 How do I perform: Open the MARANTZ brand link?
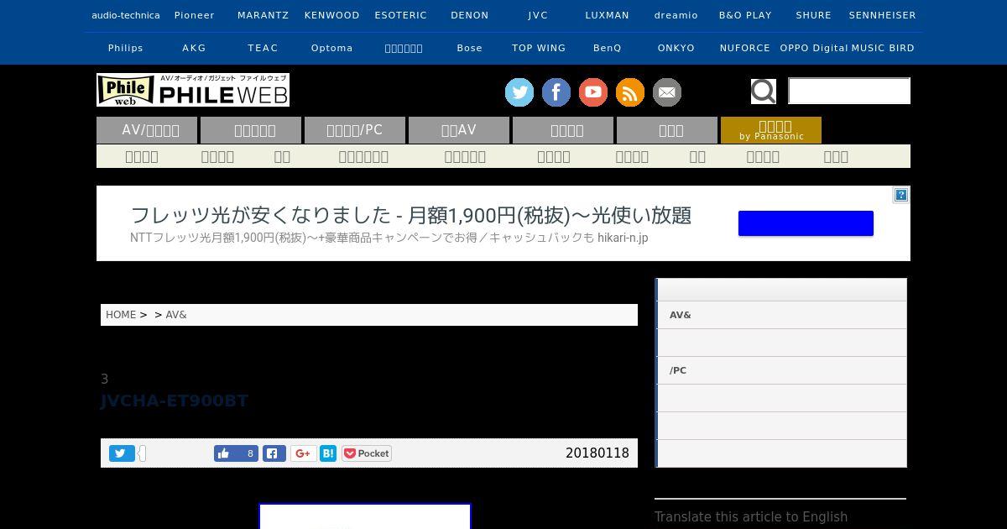pos(263,15)
